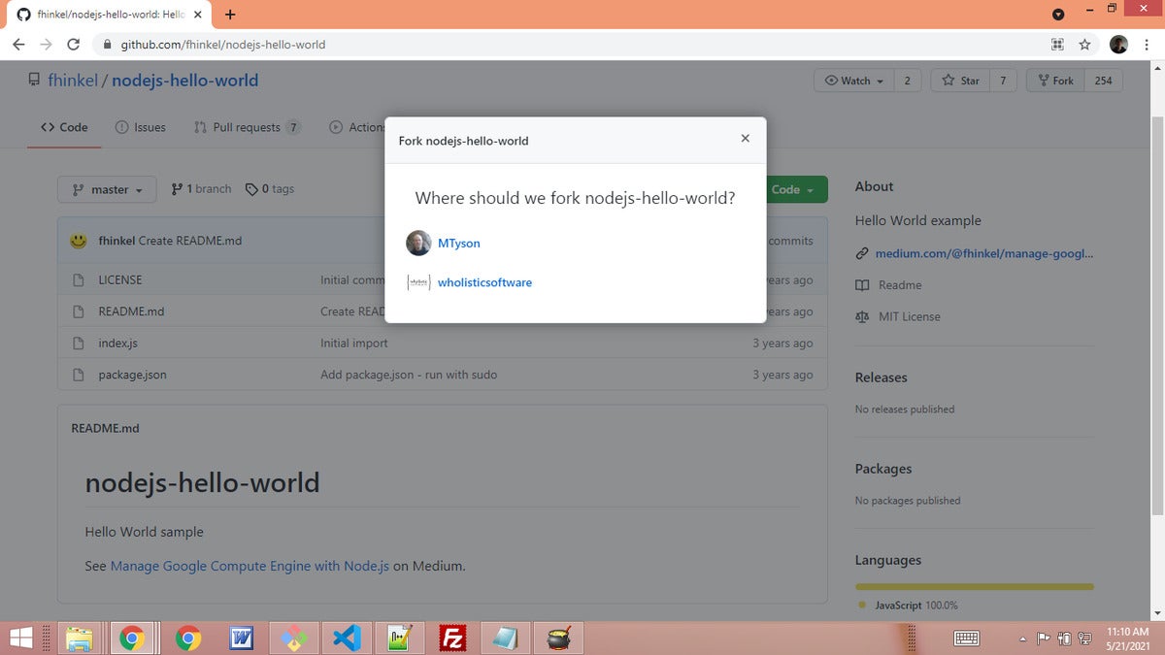Open the master branch dropdown

(x=107, y=189)
